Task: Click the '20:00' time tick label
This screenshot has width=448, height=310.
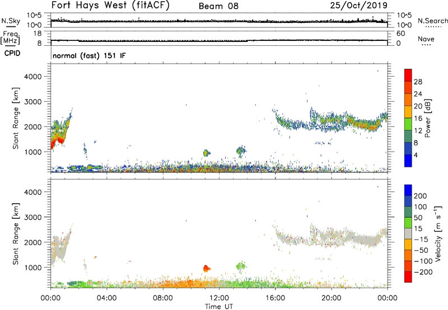Action: 331,298
